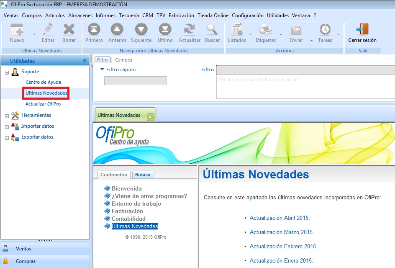Click the Etiquetas printing icon
395x268 pixels.
coord(266,33)
